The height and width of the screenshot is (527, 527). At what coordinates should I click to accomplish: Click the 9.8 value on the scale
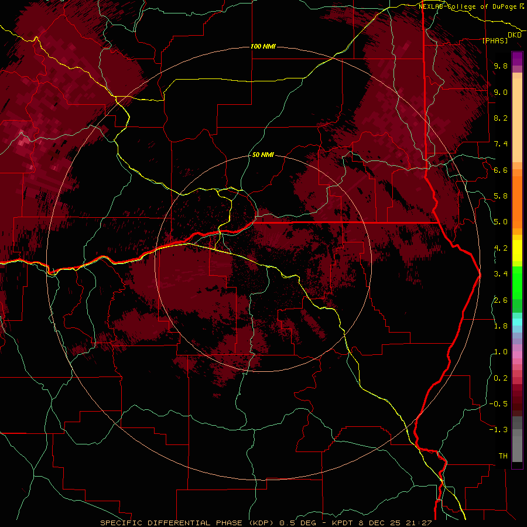(x=501, y=66)
